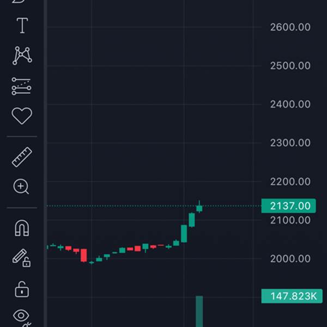This screenshot has width=327, height=327.
Task: Toggle stay in drawing mode pencil
Action: point(21,258)
